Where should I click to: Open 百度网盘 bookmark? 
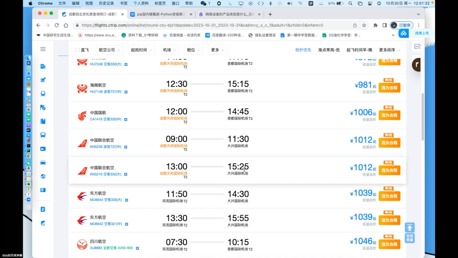[181, 35]
